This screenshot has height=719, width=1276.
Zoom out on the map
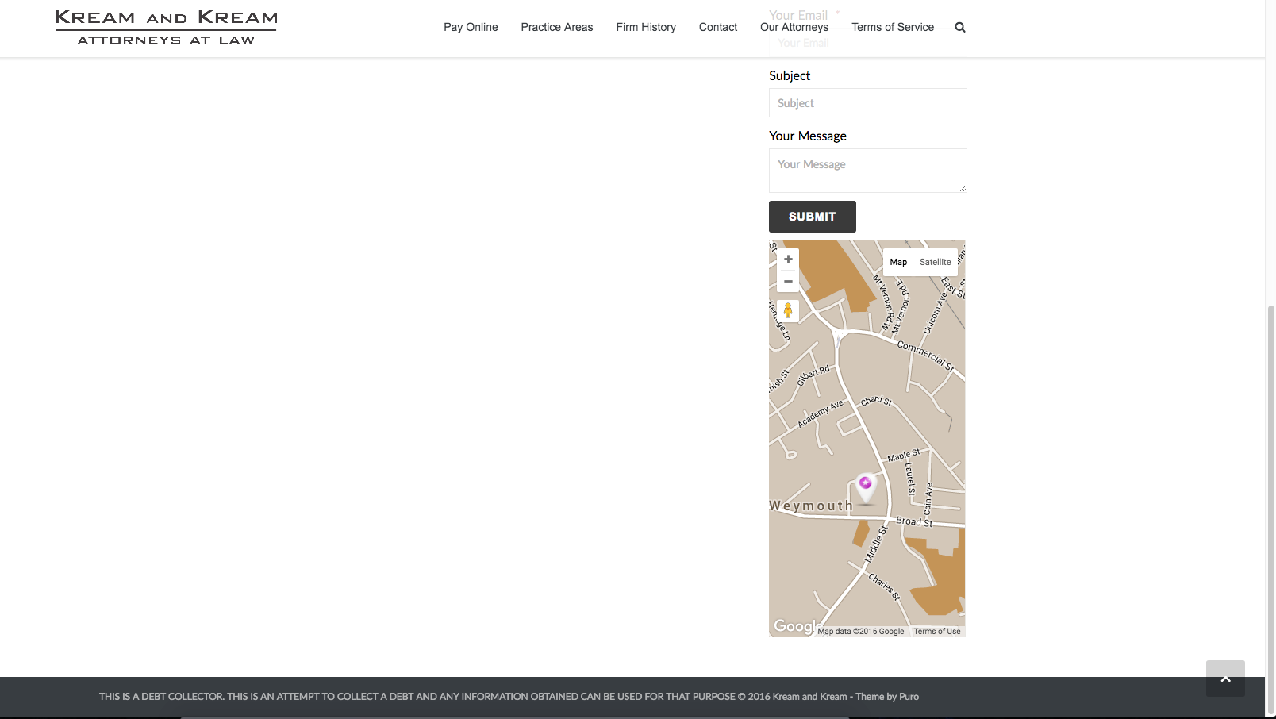pos(788,281)
